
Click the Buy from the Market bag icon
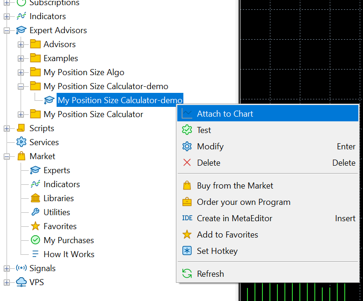click(x=187, y=185)
